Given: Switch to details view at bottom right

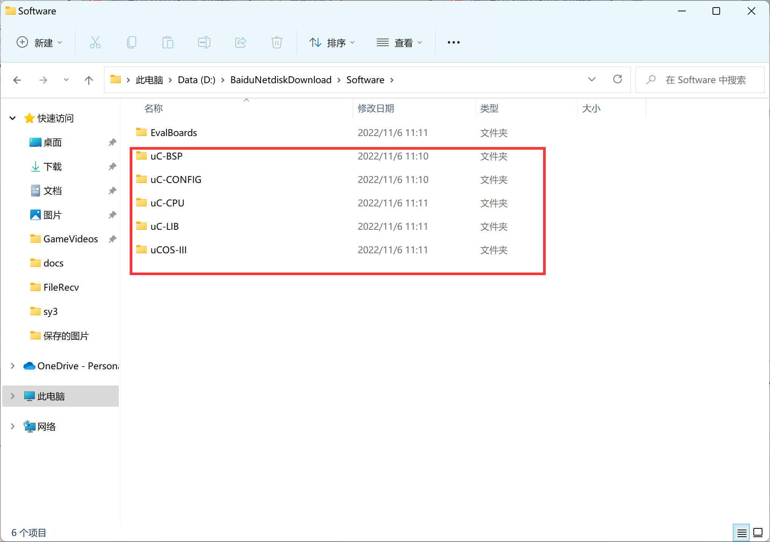Looking at the screenshot, I should point(741,532).
